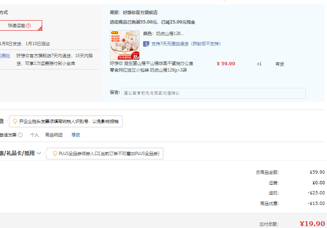
Task: Click the question mark beside 快递运输
Action: point(28,25)
